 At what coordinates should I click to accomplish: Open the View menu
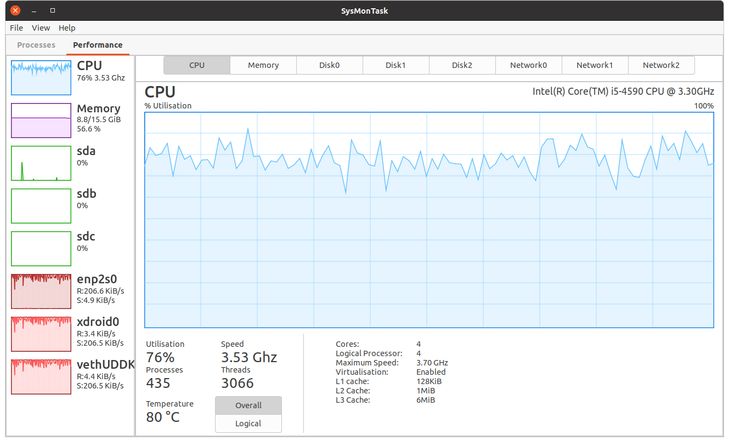41,28
